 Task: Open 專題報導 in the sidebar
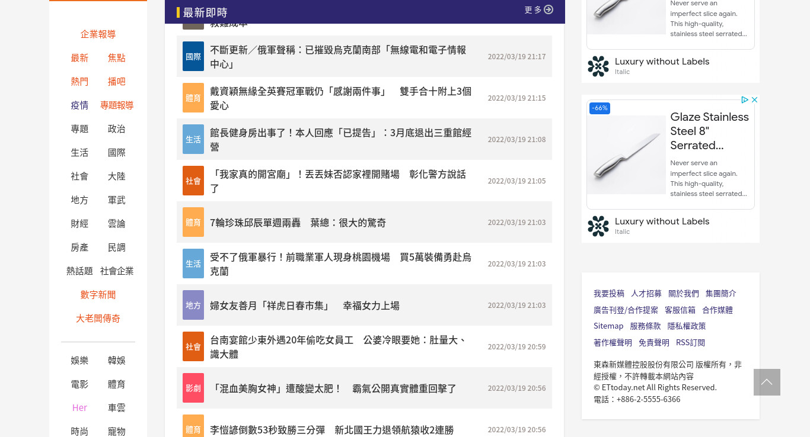click(117, 105)
